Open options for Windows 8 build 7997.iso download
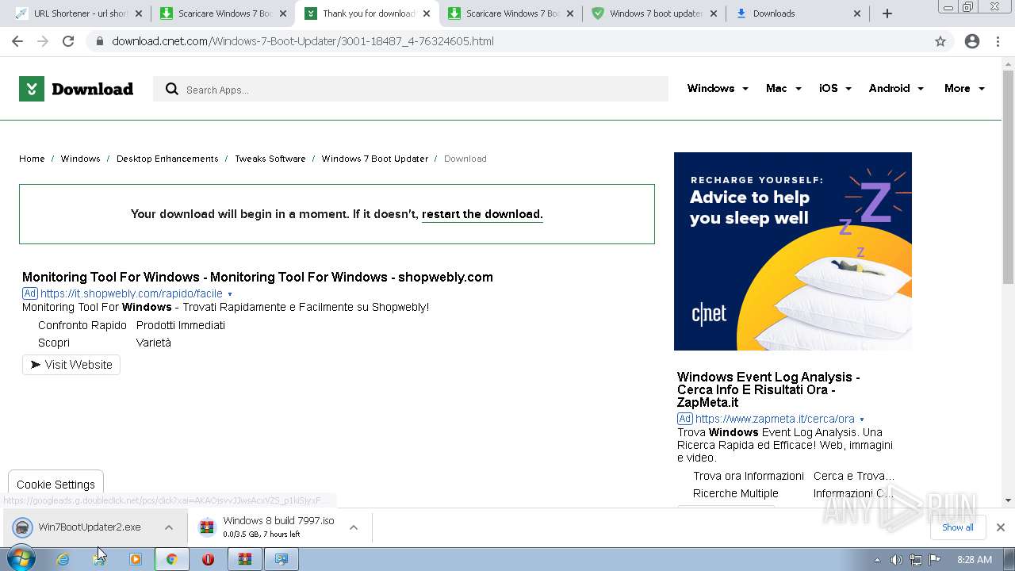This screenshot has height=571, width=1015. pos(354,527)
